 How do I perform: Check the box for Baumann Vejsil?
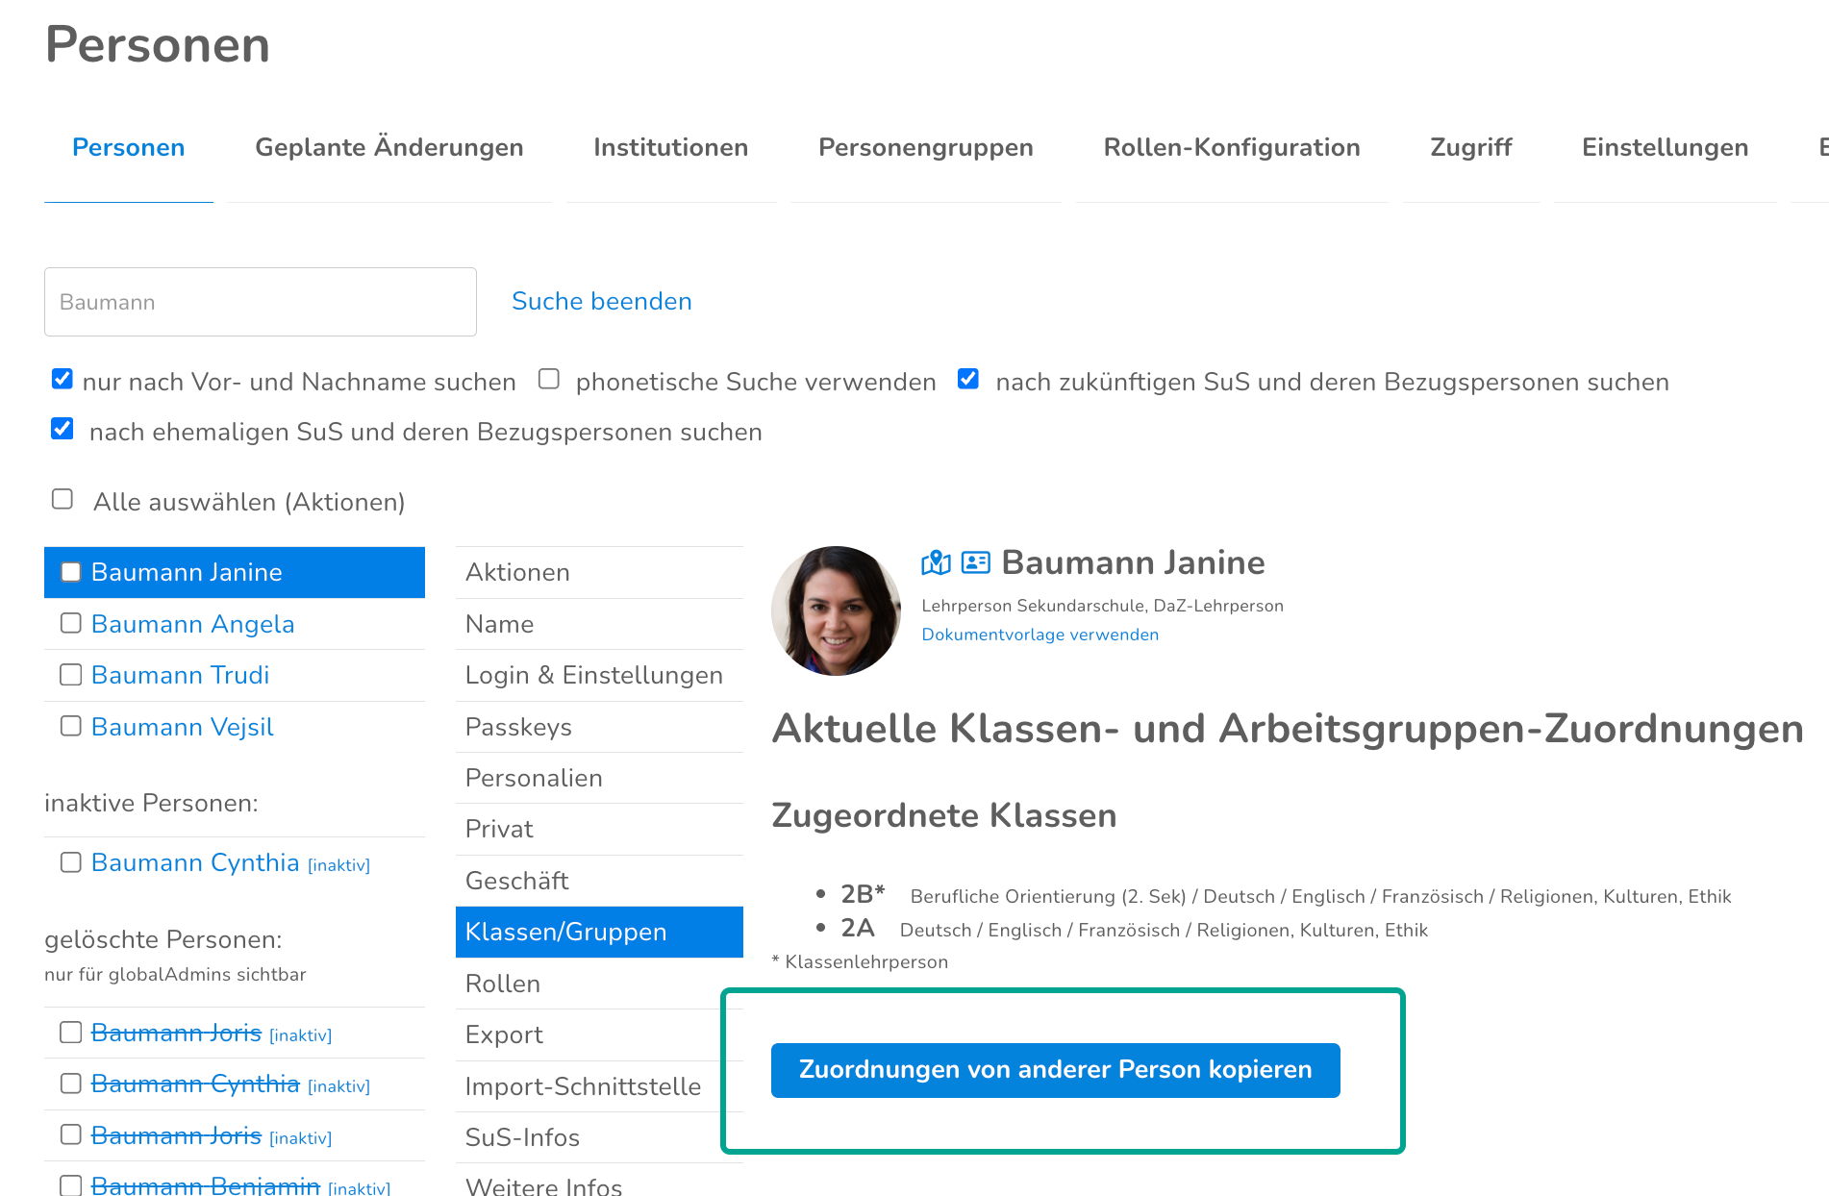point(71,726)
